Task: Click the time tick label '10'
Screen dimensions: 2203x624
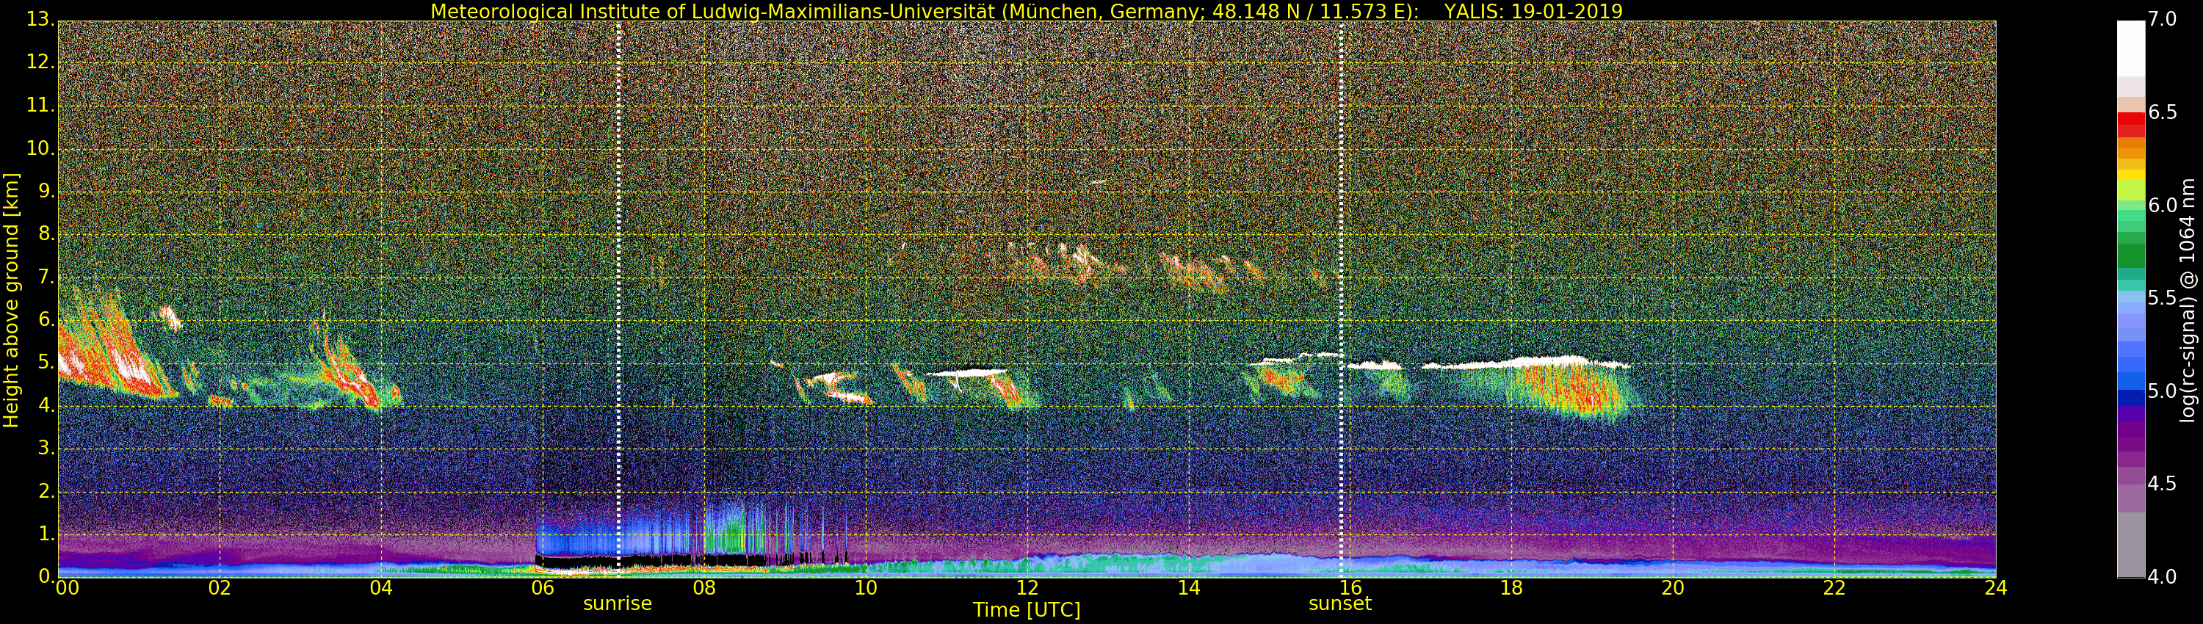Action: tap(866, 587)
